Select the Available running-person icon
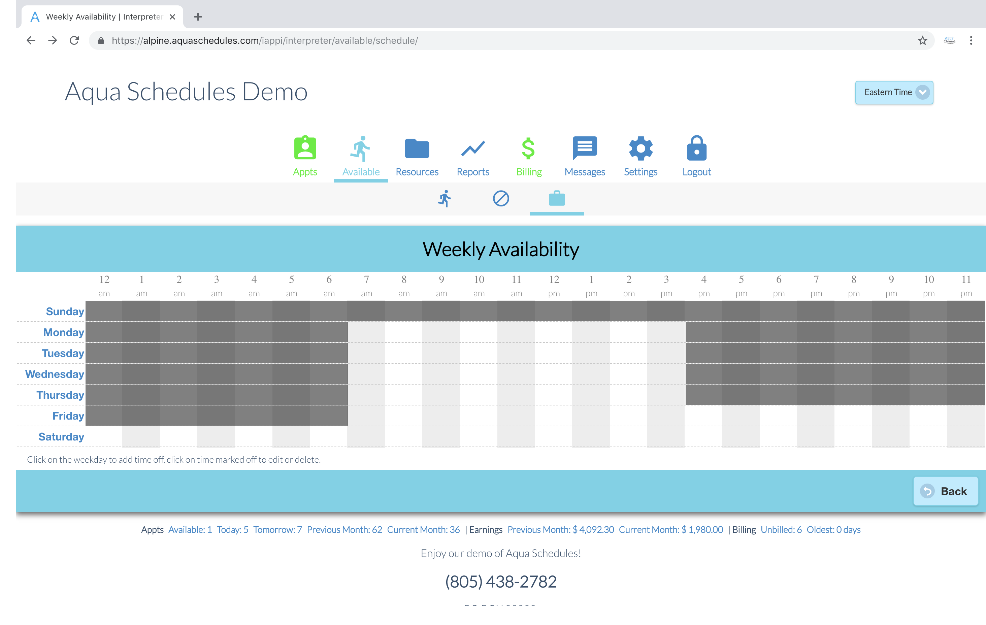 [360, 148]
